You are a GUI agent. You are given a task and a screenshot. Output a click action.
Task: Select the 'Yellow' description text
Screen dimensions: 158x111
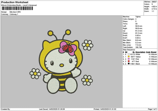(x=138, y=57)
